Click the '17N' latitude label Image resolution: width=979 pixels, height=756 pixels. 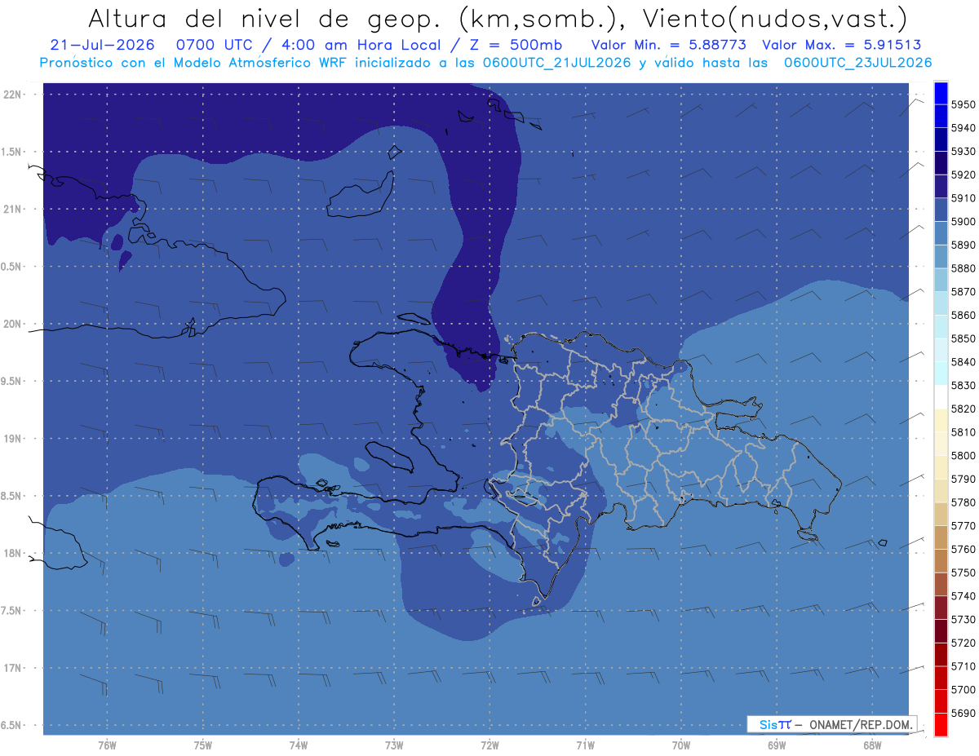coord(13,668)
